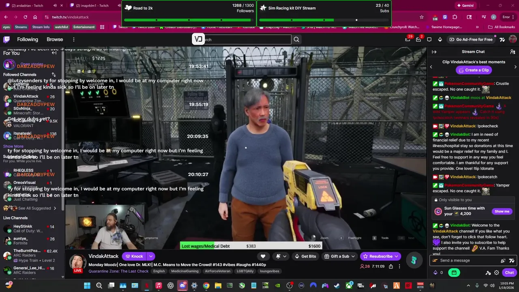Open the three-dot More menu beside Browse

pos(74,39)
